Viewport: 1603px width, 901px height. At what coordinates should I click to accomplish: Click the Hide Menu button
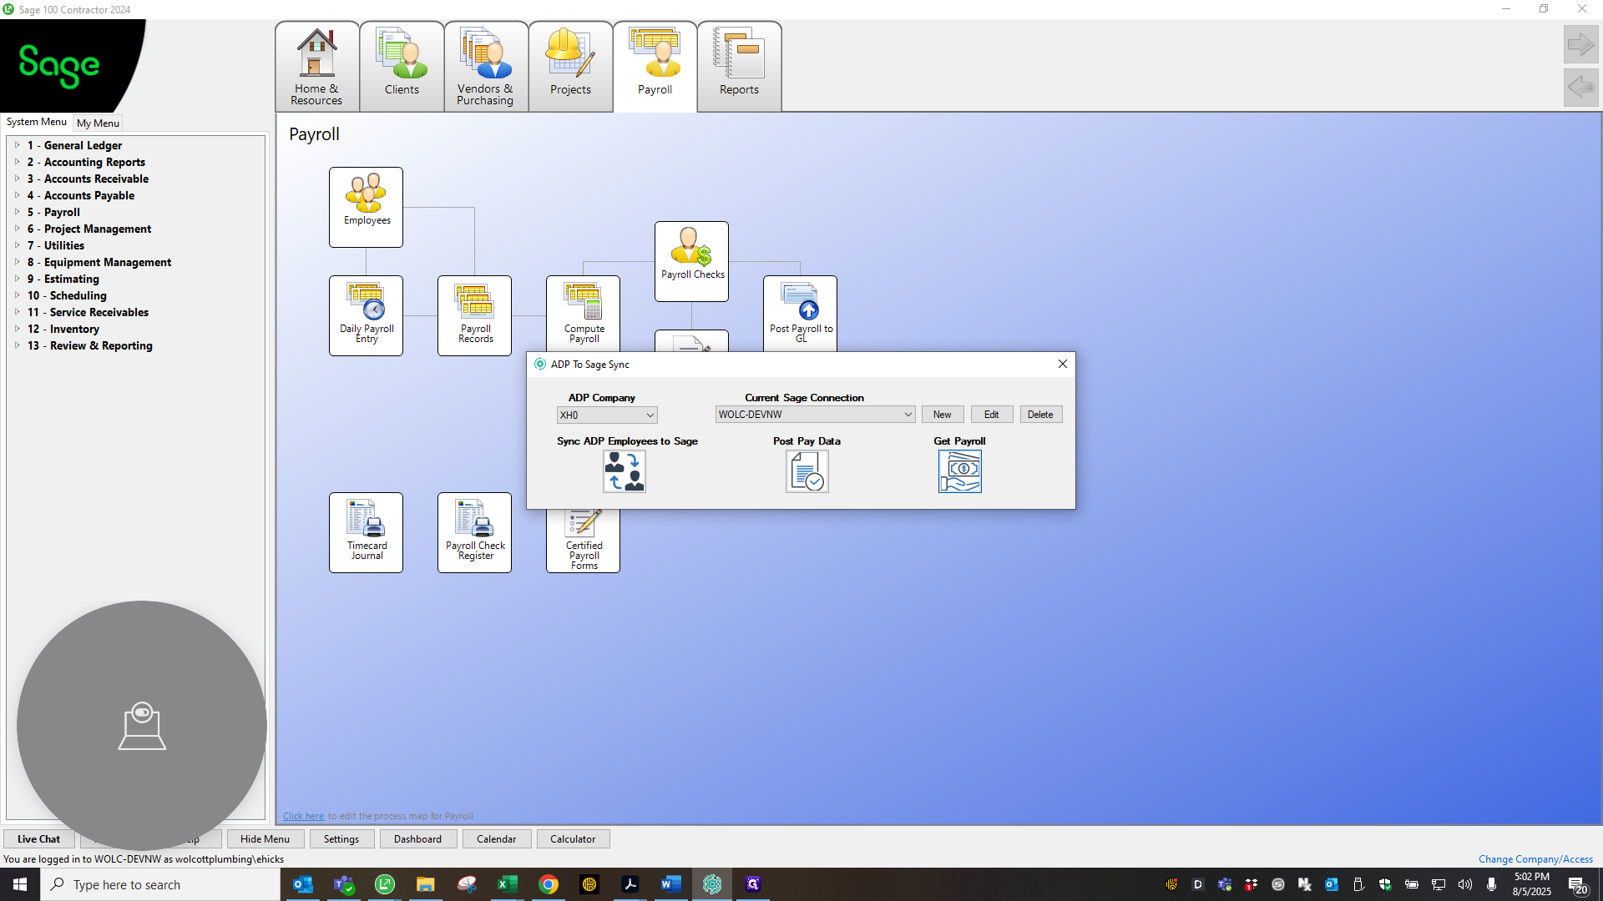point(265,839)
